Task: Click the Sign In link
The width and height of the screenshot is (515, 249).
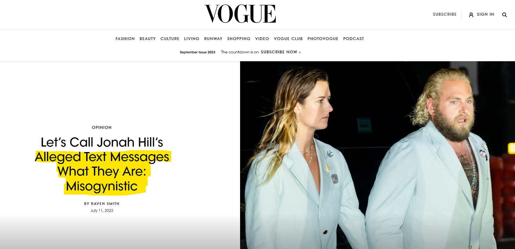Action: pyautogui.click(x=485, y=14)
